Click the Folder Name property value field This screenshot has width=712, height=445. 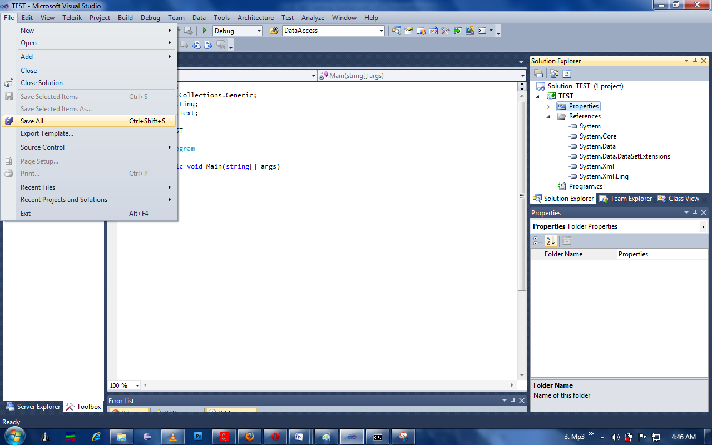662,254
